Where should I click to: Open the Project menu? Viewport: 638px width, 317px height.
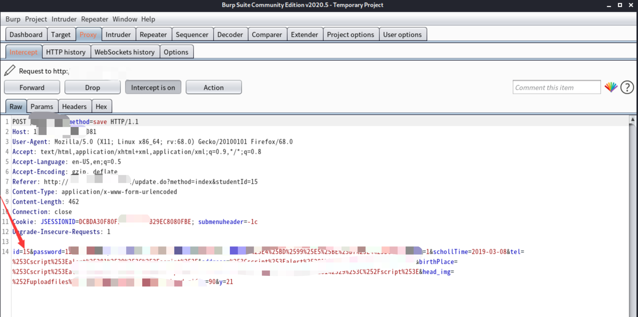click(x=36, y=19)
